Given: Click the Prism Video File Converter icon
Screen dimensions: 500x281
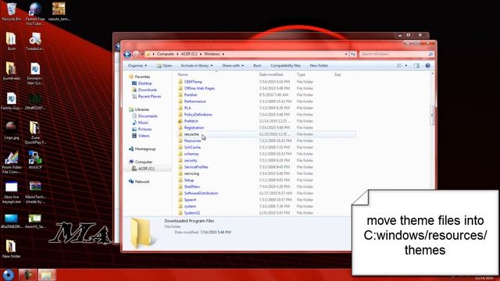Looking at the screenshot, I should (x=12, y=162).
